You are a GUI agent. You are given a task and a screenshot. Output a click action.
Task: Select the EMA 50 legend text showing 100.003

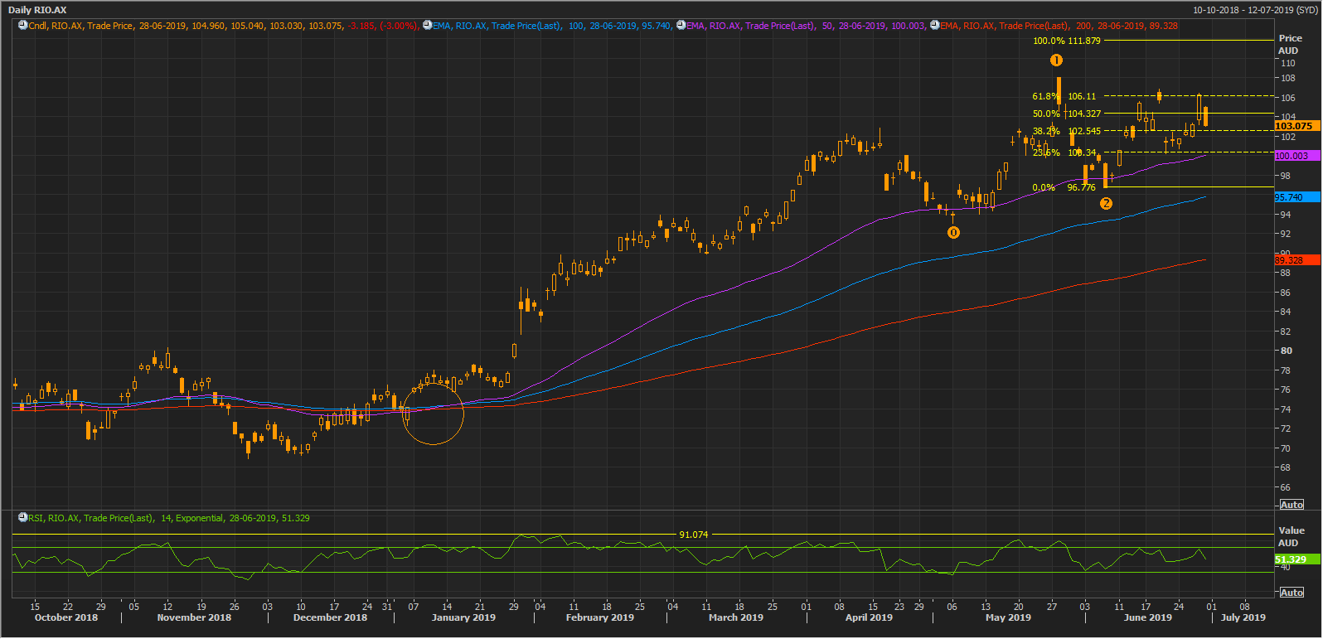[x=806, y=26]
